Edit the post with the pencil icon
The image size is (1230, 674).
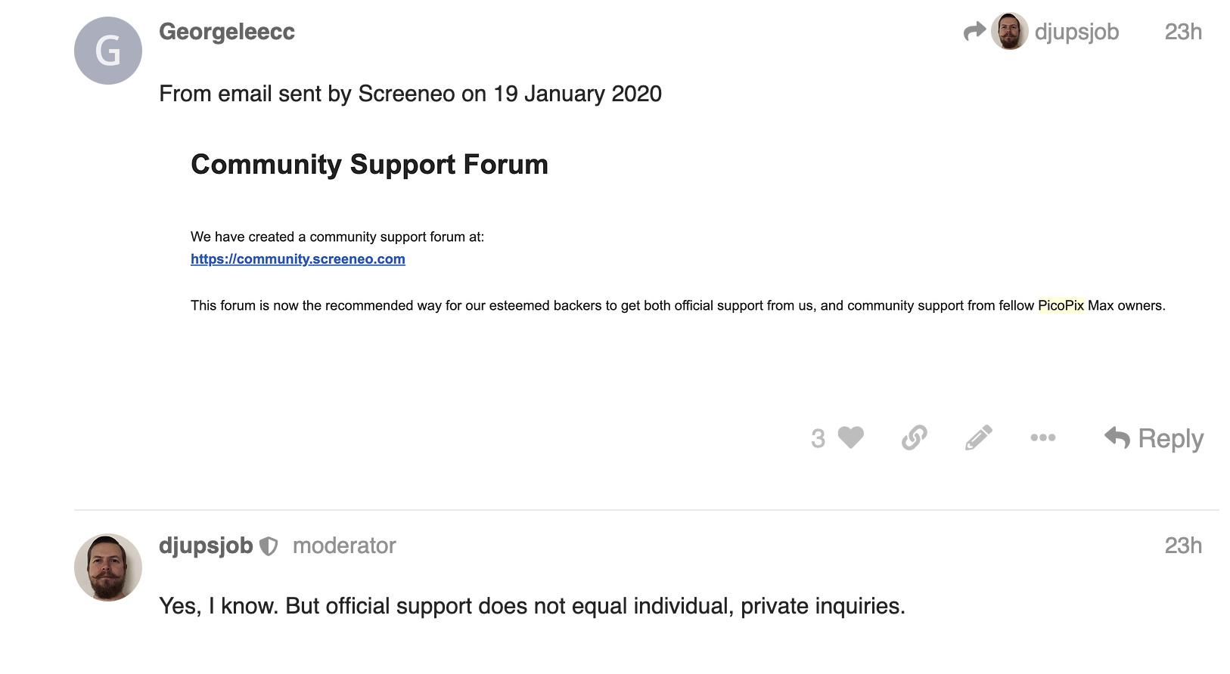point(978,437)
